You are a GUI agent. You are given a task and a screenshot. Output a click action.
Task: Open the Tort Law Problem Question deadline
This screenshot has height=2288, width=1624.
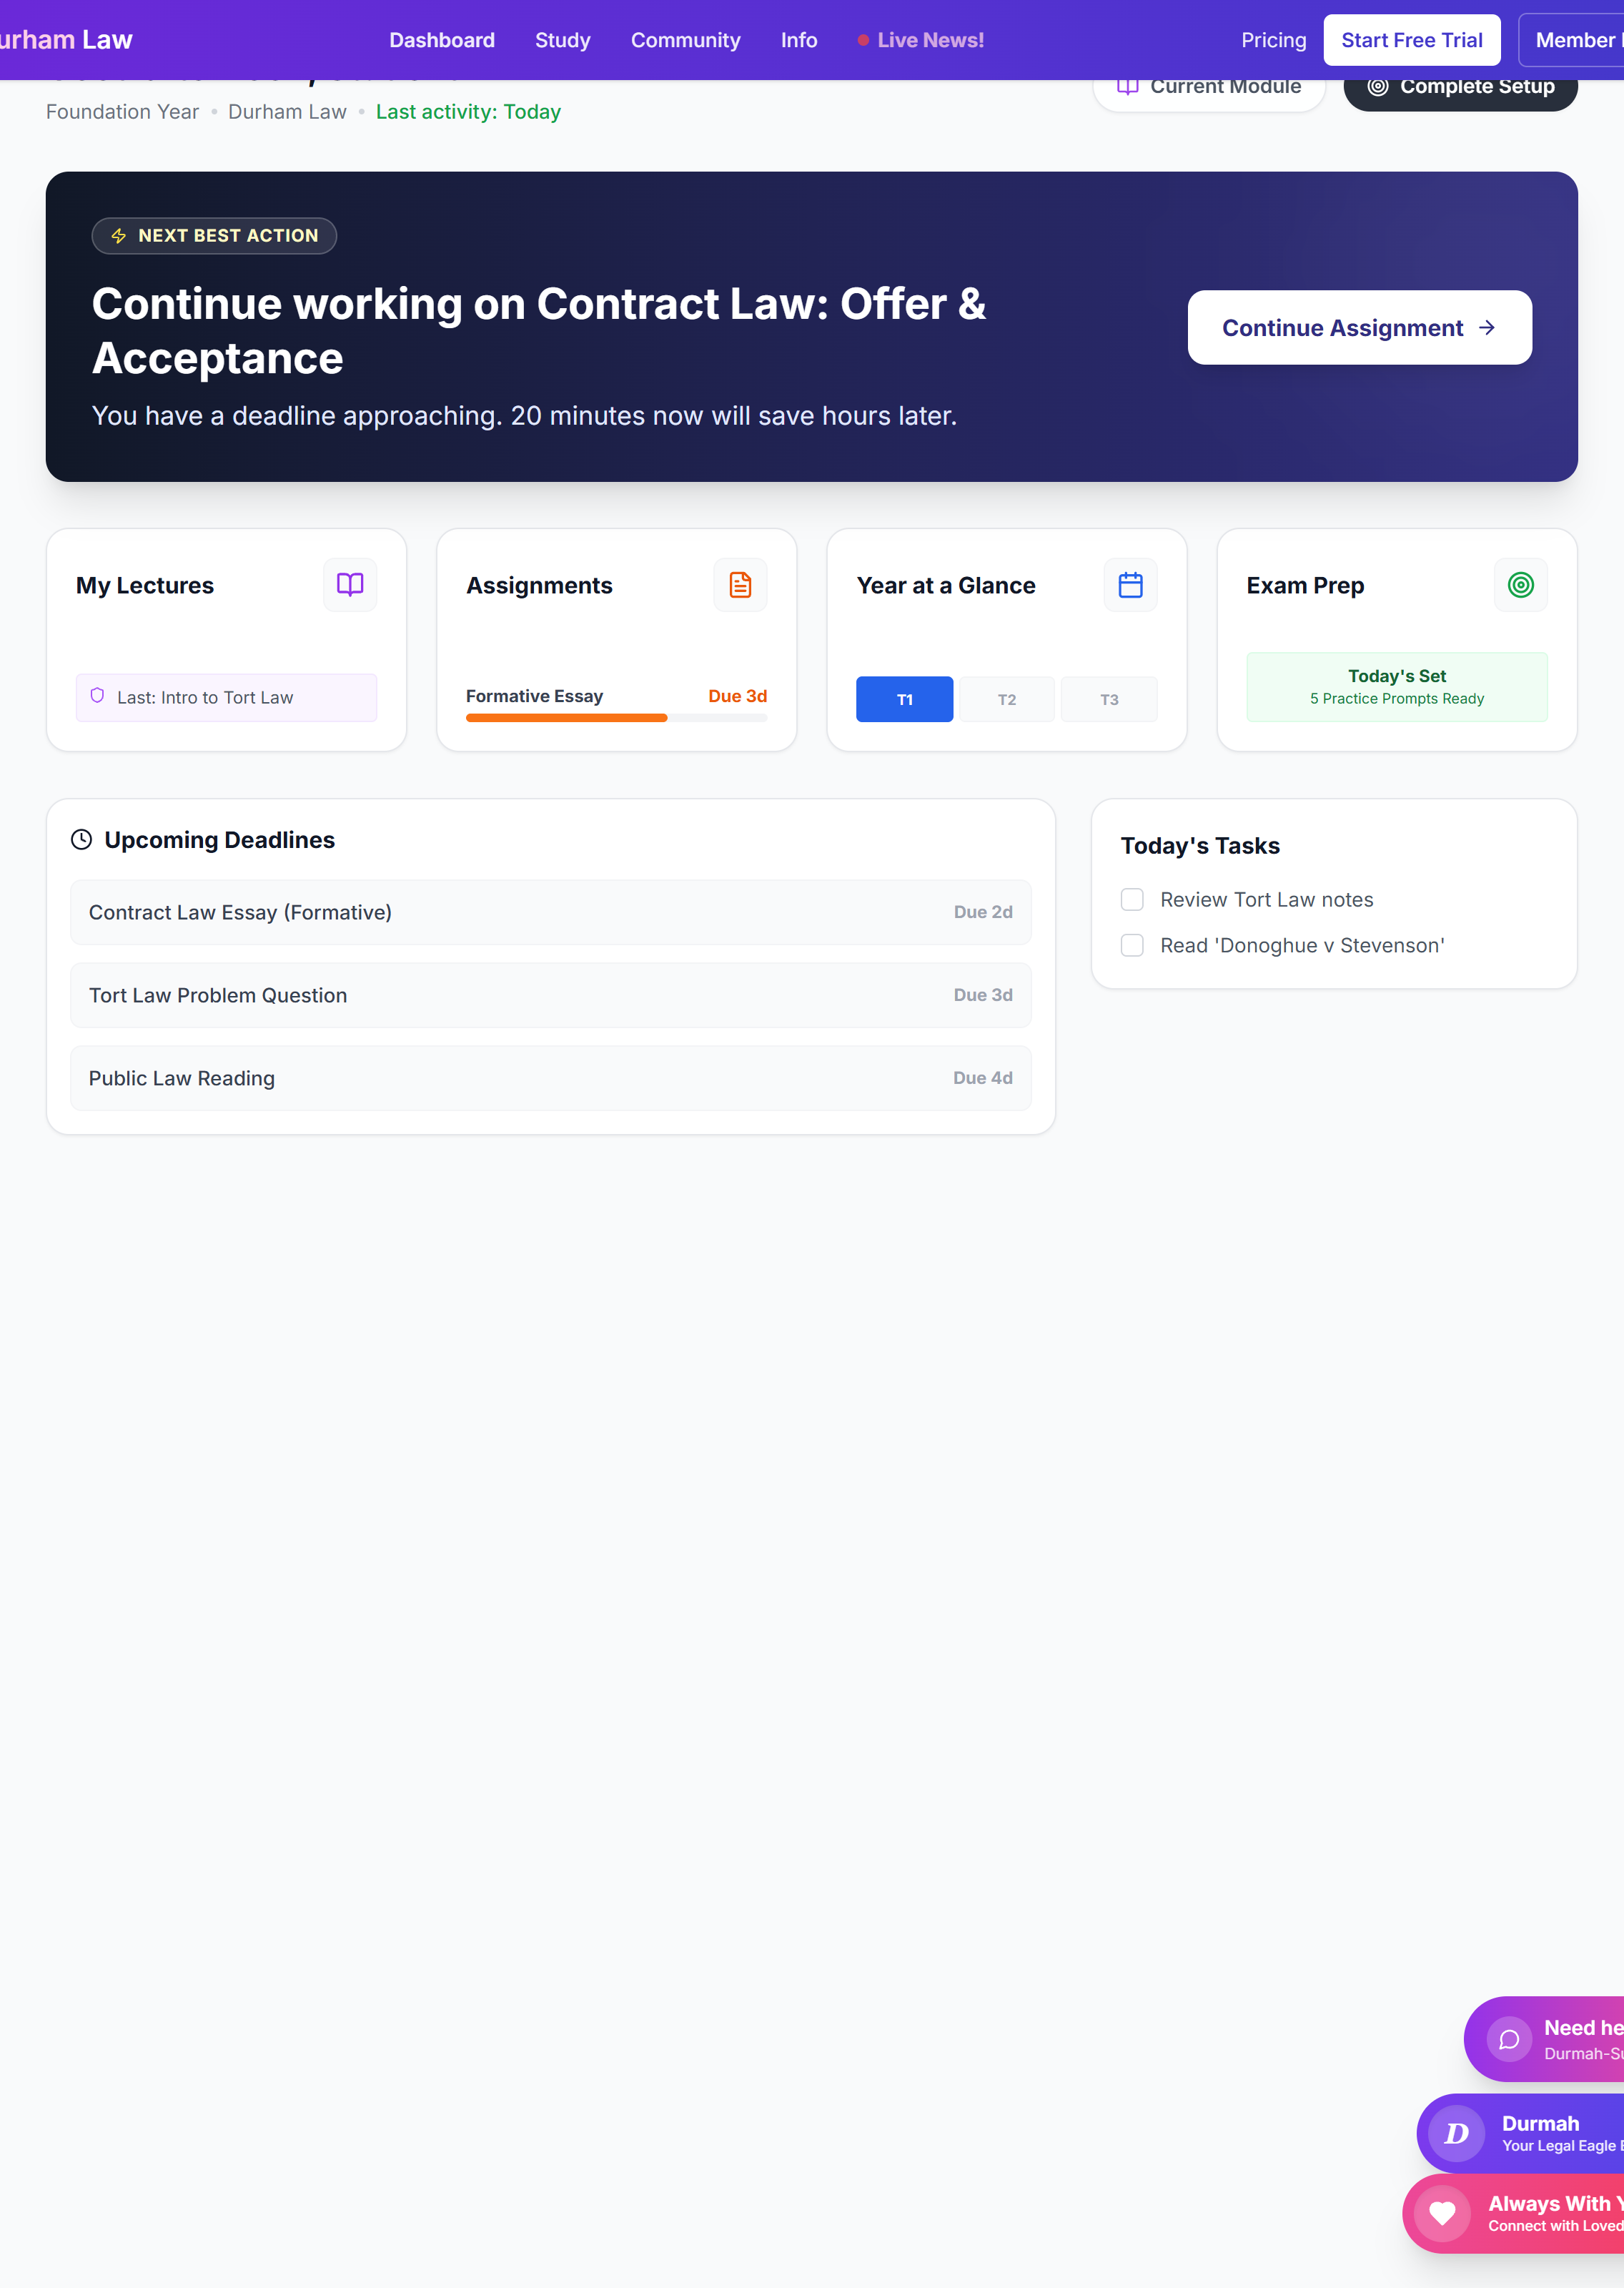point(550,995)
